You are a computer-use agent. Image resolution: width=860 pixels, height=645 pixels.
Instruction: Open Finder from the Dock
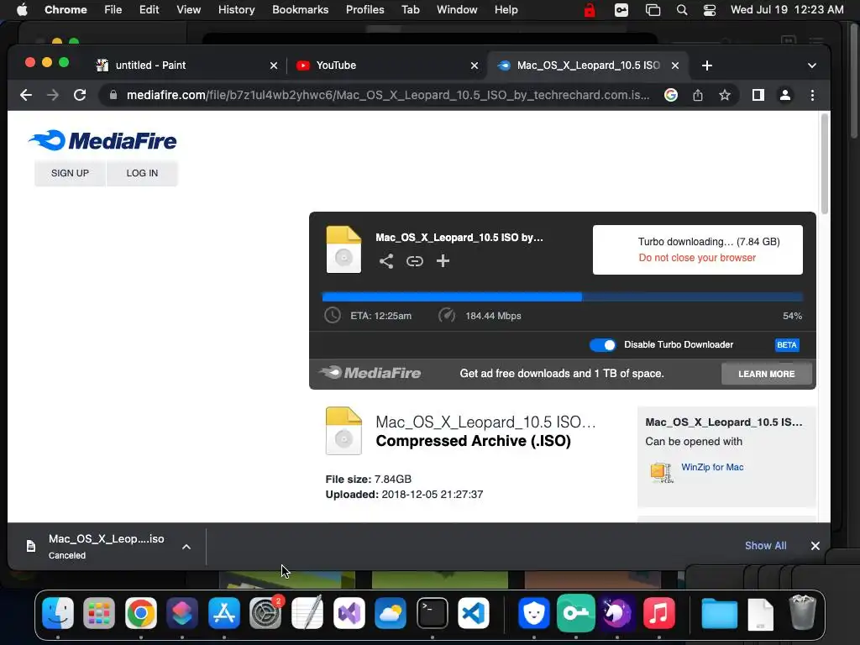point(58,612)
